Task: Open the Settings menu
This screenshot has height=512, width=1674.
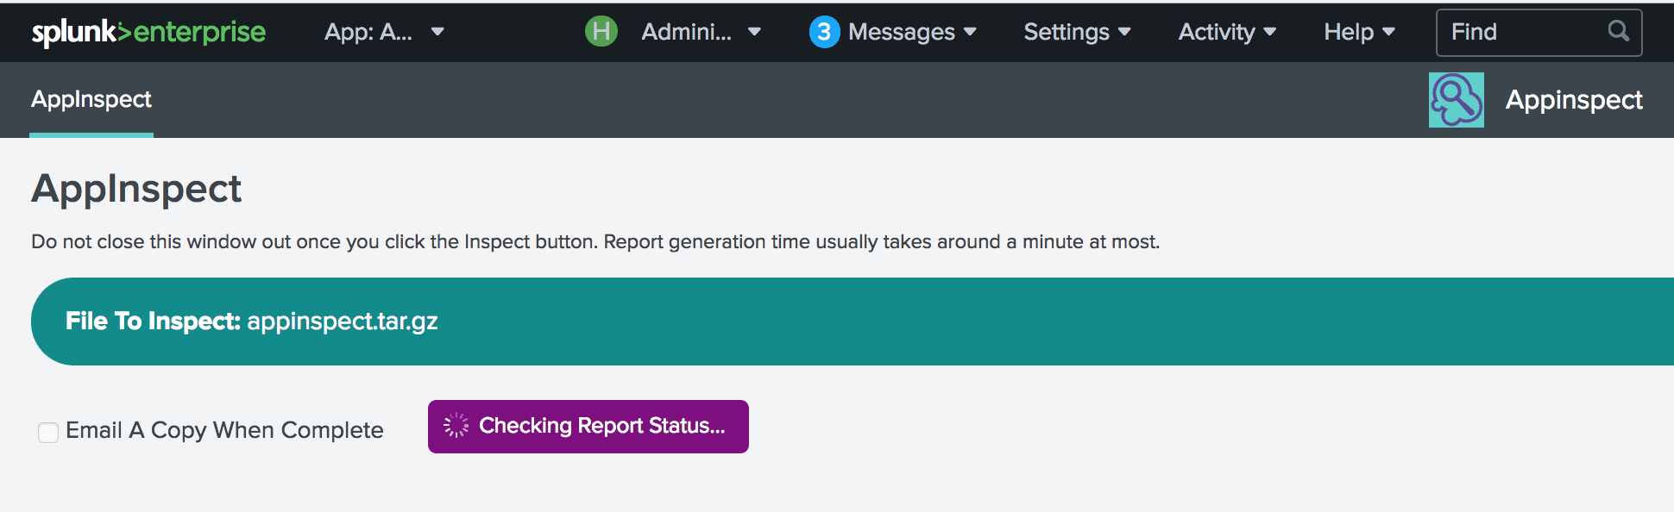Action: (1077, 32)
